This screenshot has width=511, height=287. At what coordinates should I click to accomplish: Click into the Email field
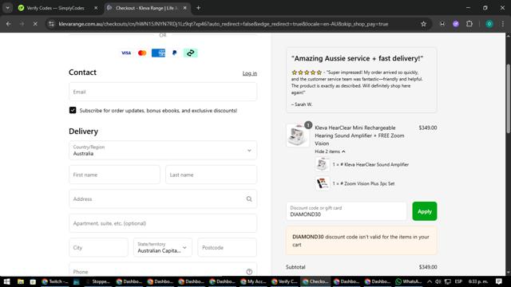click(163, 92)
